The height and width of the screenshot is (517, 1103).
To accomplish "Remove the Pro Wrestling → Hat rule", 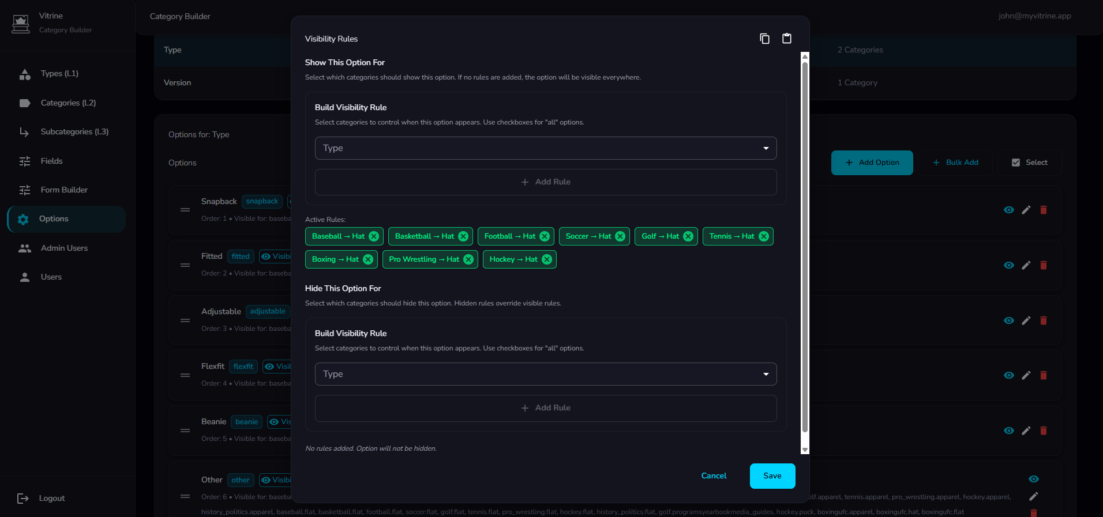I will [x=468, y=259].
